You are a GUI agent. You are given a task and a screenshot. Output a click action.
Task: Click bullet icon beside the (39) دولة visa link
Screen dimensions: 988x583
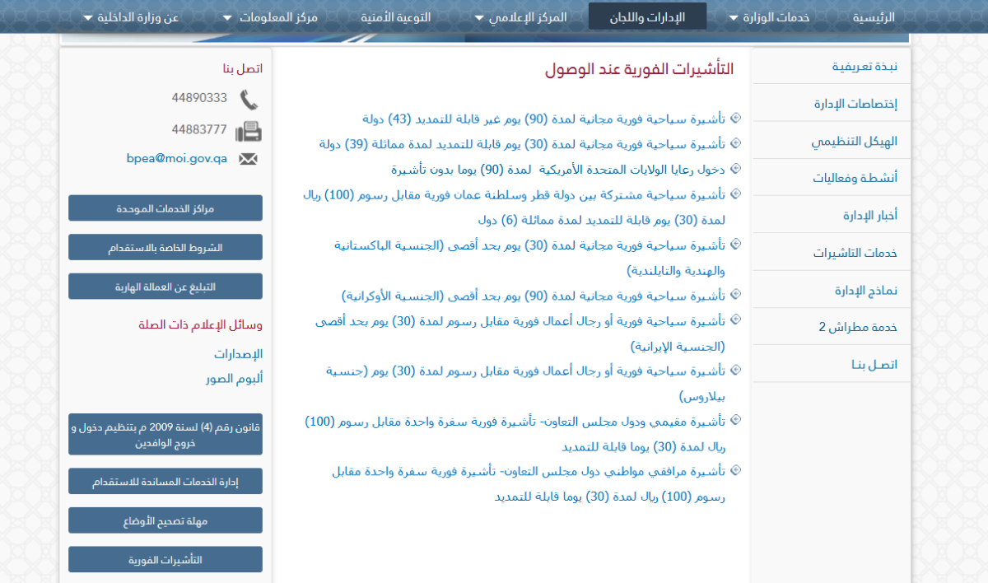tap(735, 143)
